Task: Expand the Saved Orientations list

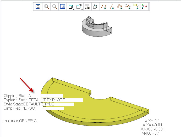Action: [79, 7]
